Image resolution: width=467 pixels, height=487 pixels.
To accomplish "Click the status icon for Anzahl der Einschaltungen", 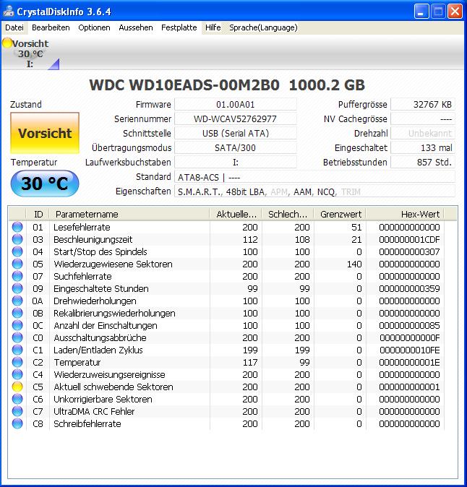I will pyautogui.click(x=17, y=325).
